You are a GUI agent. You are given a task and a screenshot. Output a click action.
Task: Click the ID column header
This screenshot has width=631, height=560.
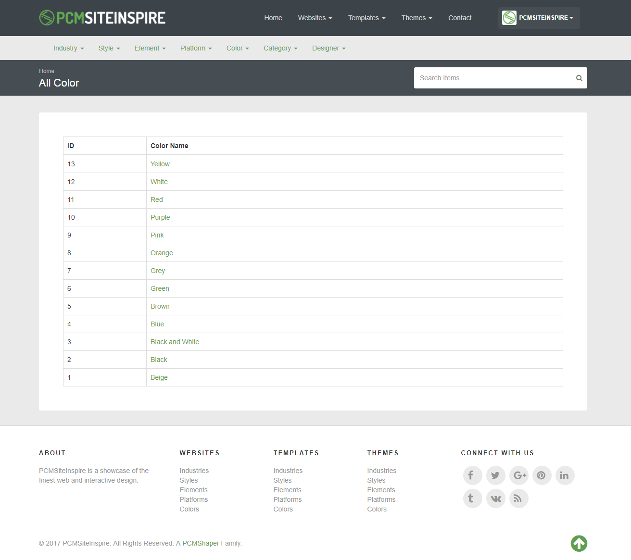coord(105,146)
